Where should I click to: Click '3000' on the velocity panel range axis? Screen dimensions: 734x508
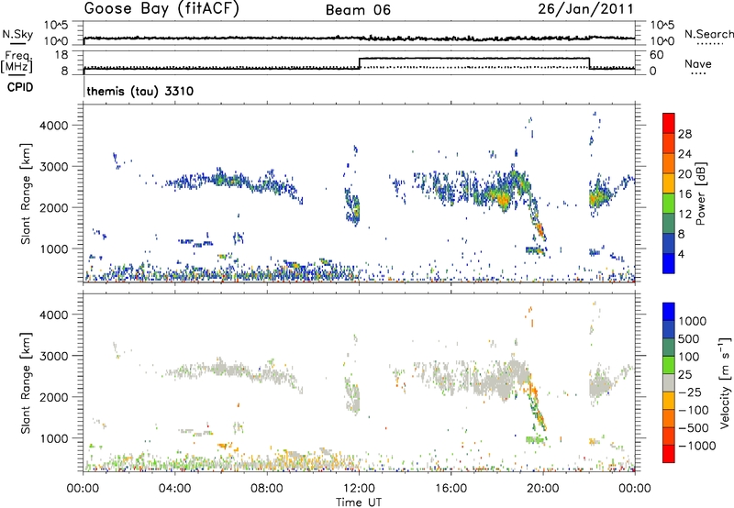[54, 356]
